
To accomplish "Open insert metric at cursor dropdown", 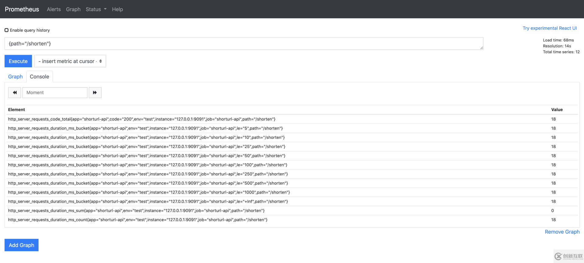I will coord(70,61).
